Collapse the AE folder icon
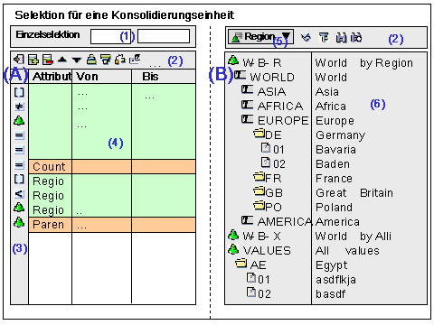 tap(241, 264)
